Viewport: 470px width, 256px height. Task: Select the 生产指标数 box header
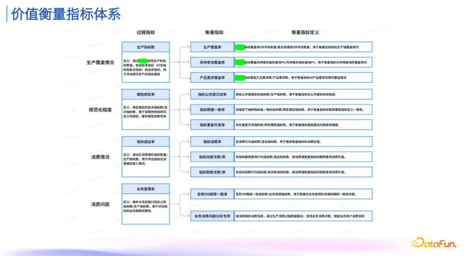[x=146, y=47]
